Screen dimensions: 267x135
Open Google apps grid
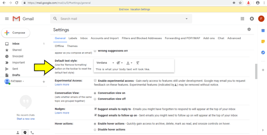coord(242,19)
